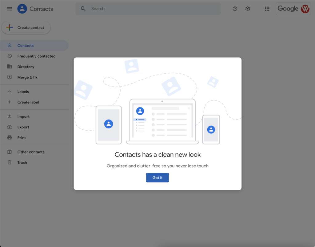Dismiss dialog with Got it button

tap(157, 178)
